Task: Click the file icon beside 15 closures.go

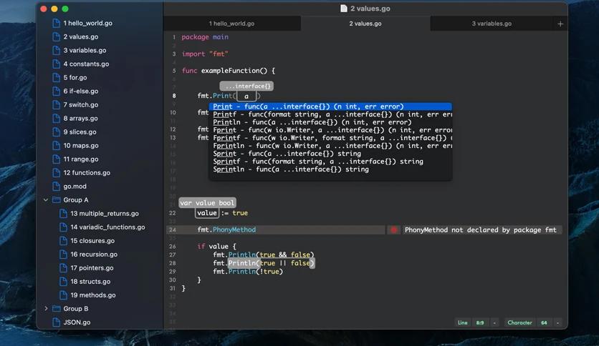Action: (x=64, y=241)
